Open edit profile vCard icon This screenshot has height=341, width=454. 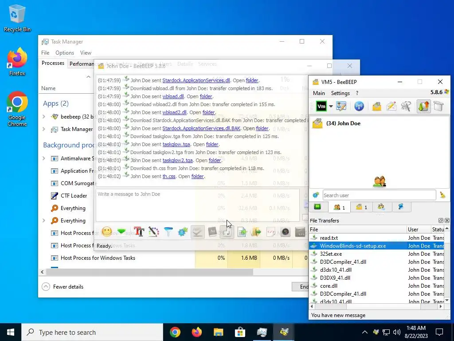click(341, 106)
